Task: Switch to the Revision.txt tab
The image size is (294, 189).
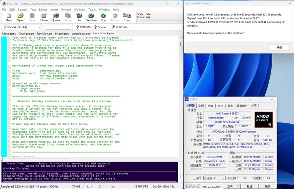Action: pos(44,34)
